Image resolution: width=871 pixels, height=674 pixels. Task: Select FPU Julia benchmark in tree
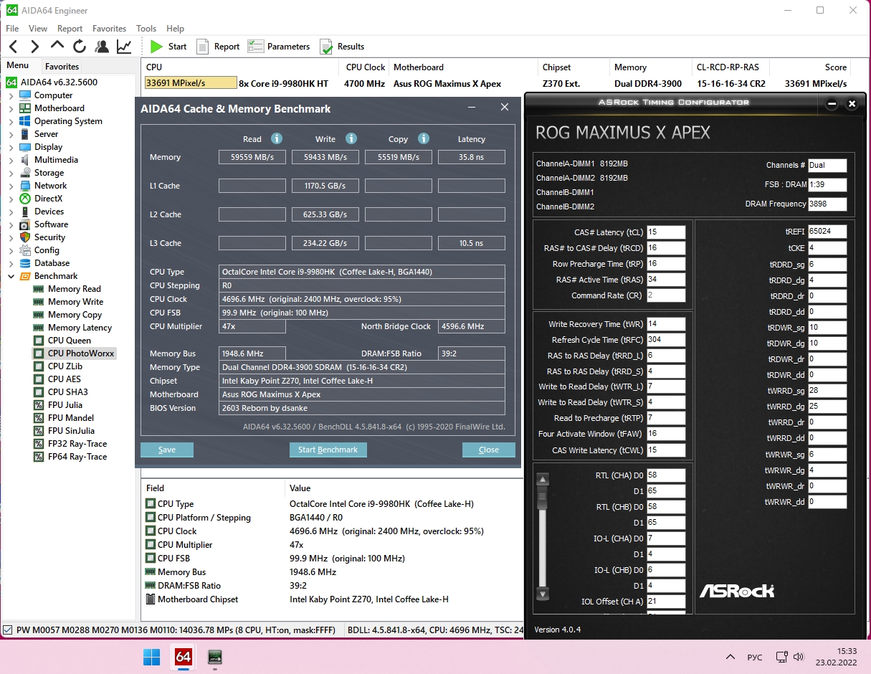65,405
